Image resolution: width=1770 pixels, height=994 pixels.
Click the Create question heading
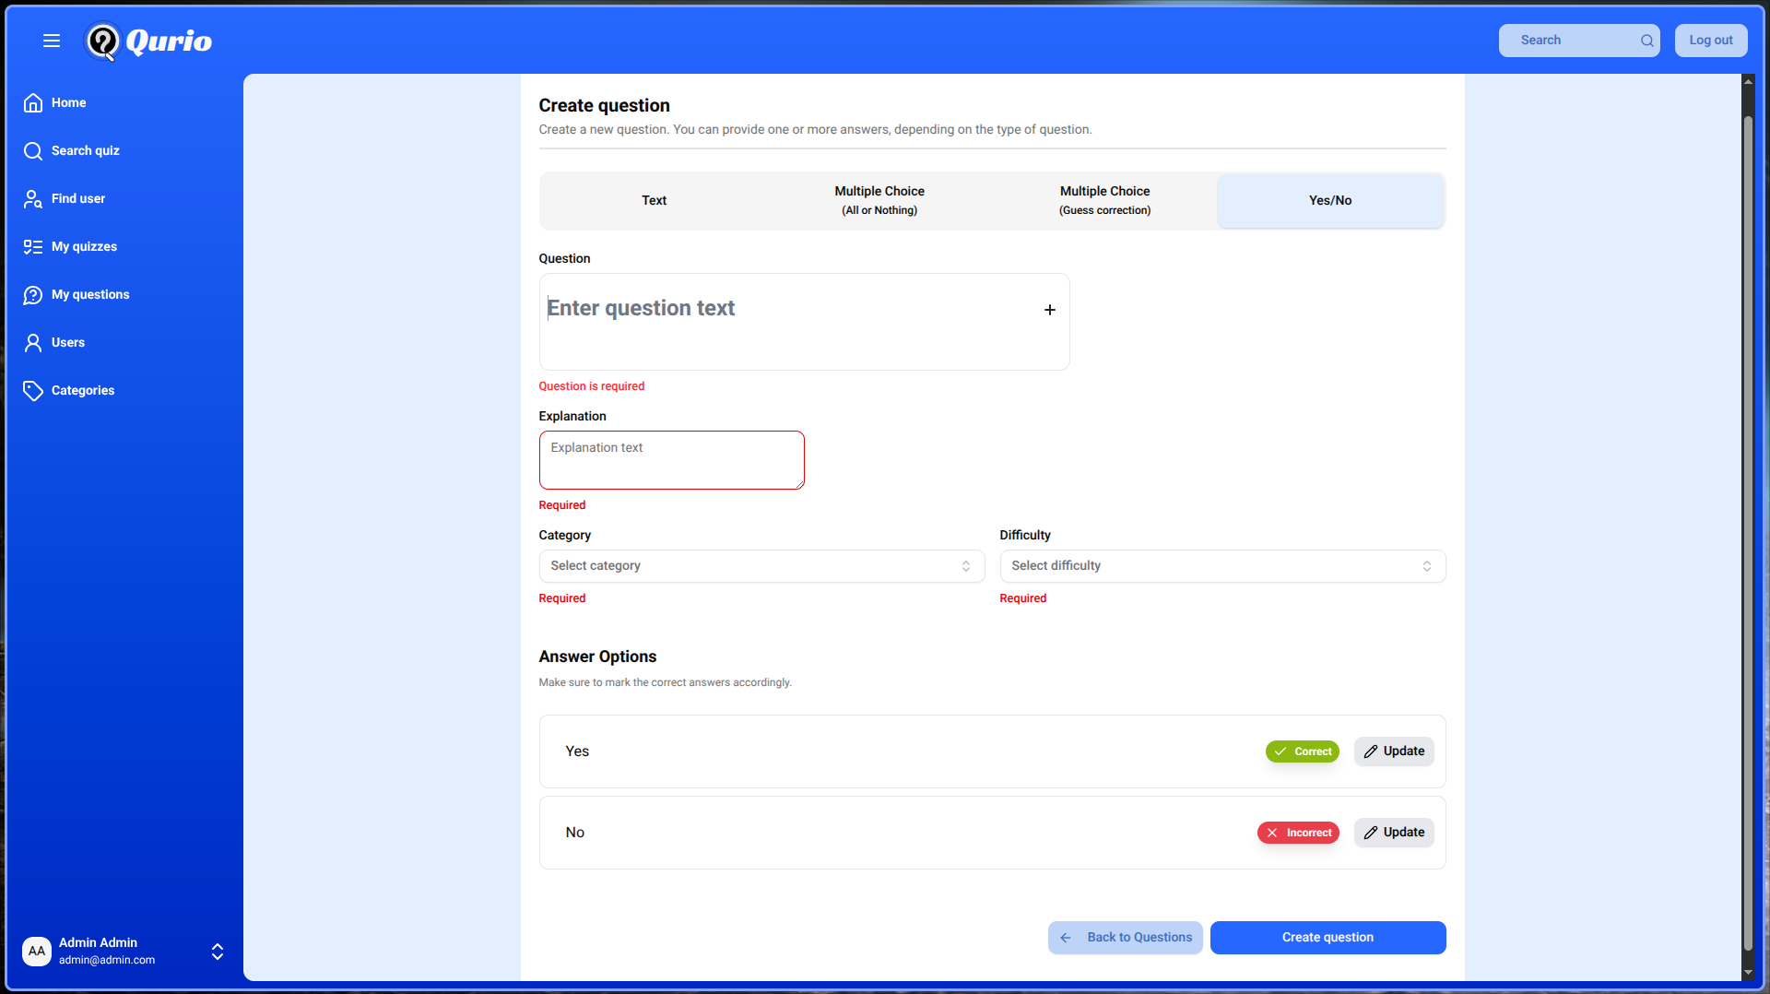[x=604, y=105]
